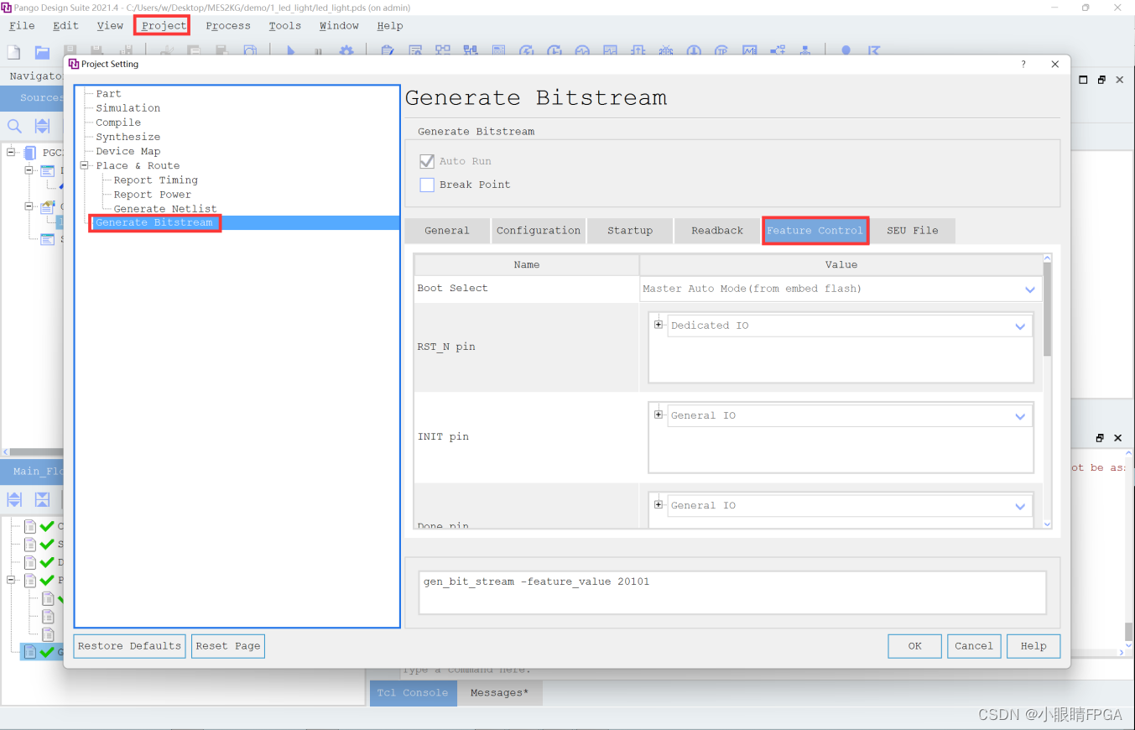Select Device Map in settings tree
This screenshot has width=1135, height=730.
click(x=128, y=151)
